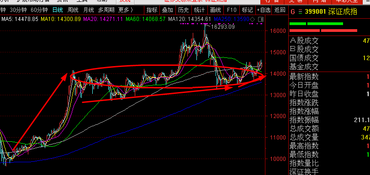Add to watchlist with +自选
The image size is (370, 175).
(x=264, y=10)
